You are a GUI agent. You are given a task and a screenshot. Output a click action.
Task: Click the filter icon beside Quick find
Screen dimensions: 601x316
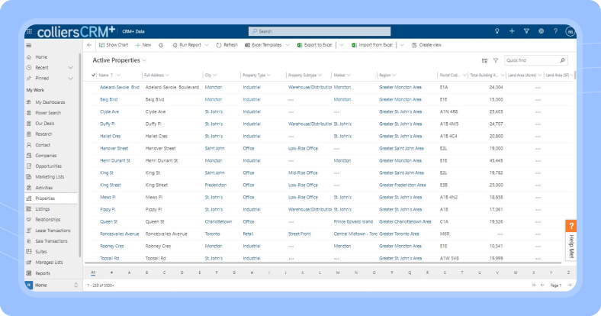[x=496, y=60]
